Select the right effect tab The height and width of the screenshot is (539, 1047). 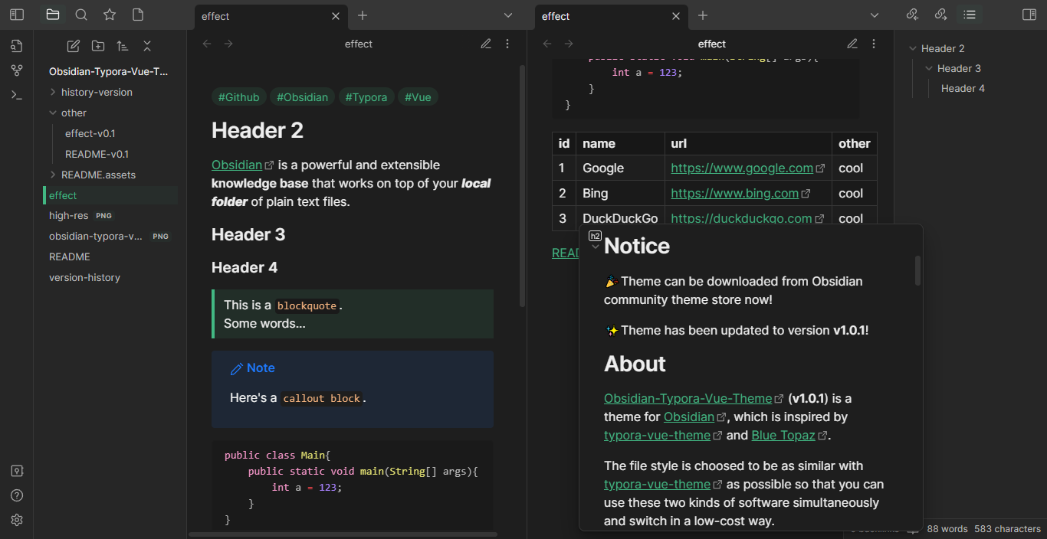tap(610, 16)
